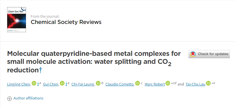Open Lingjing Chen author link
The image size is (236, 108).
(x=19, y=84)
